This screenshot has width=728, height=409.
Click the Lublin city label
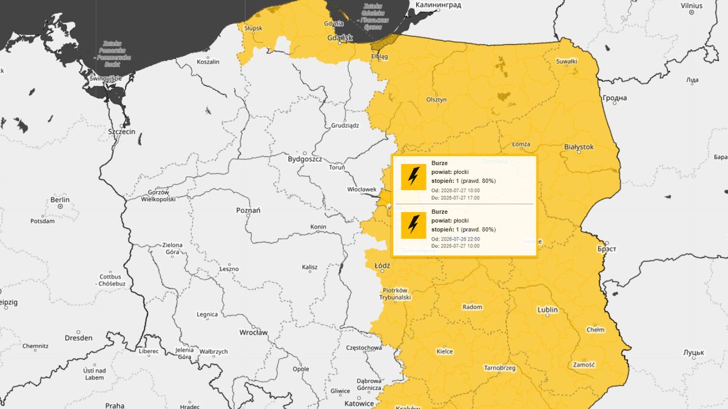tap(547, 310)
